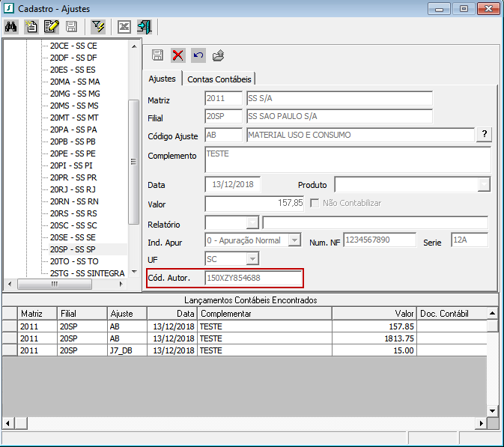Click the new record document icon
This screenshot has width=504, height=447.
coord(31,28)
